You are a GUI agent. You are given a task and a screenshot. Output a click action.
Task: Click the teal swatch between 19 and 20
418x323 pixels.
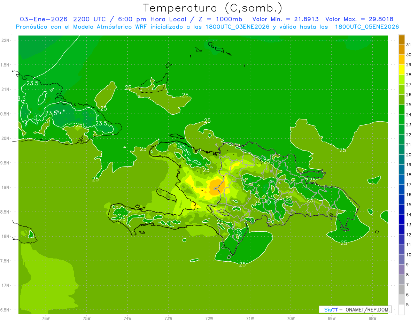click(x=402, y=160)
